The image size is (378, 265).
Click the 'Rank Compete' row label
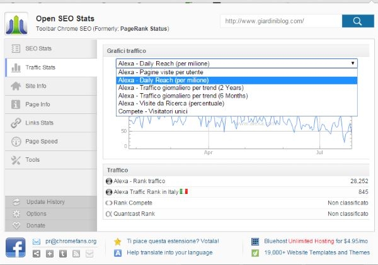pyautogui.click(x=133, y=203)
